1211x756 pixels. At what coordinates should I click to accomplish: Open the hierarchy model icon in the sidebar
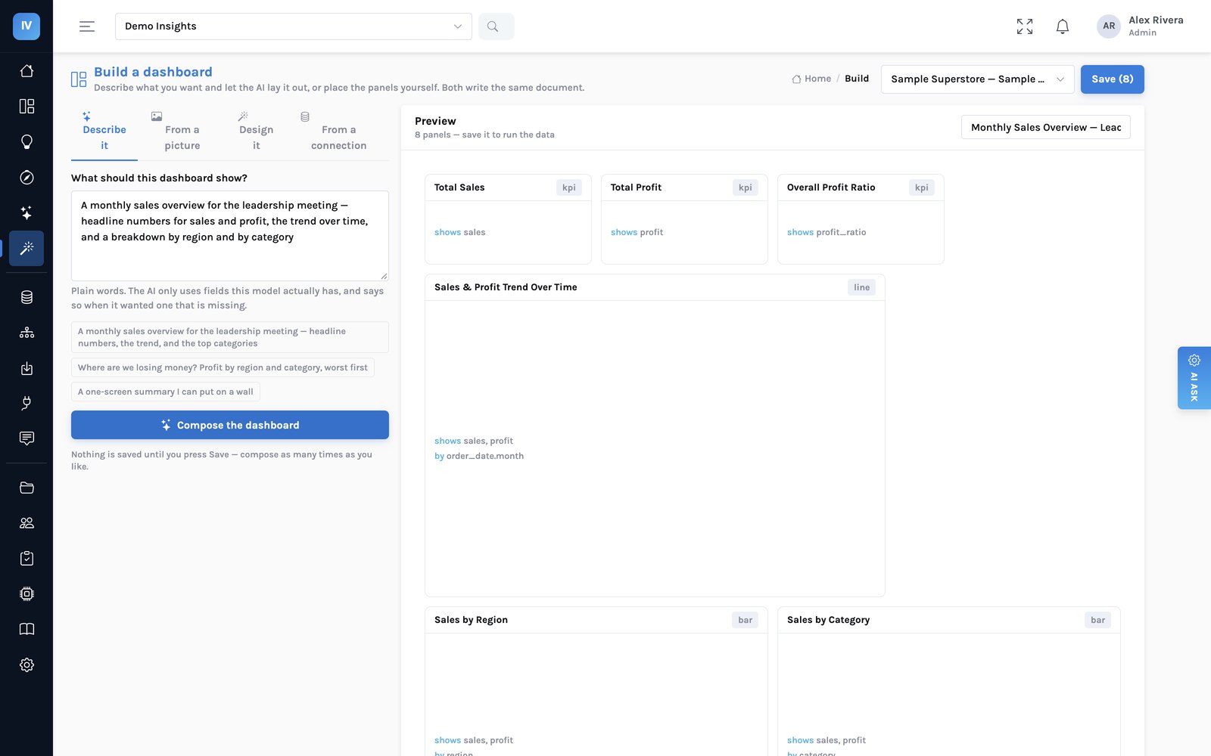click(26, 333)
